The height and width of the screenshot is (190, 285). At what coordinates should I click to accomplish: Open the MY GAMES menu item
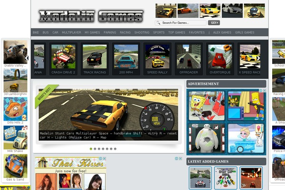click(92, 33)
